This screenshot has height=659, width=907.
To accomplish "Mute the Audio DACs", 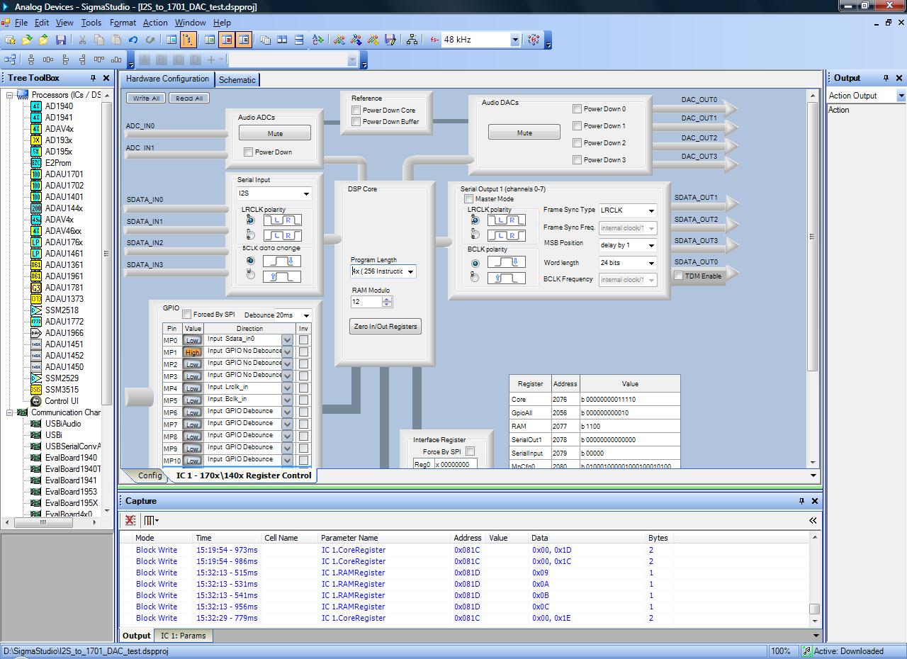I will click(x=524, y=133).
